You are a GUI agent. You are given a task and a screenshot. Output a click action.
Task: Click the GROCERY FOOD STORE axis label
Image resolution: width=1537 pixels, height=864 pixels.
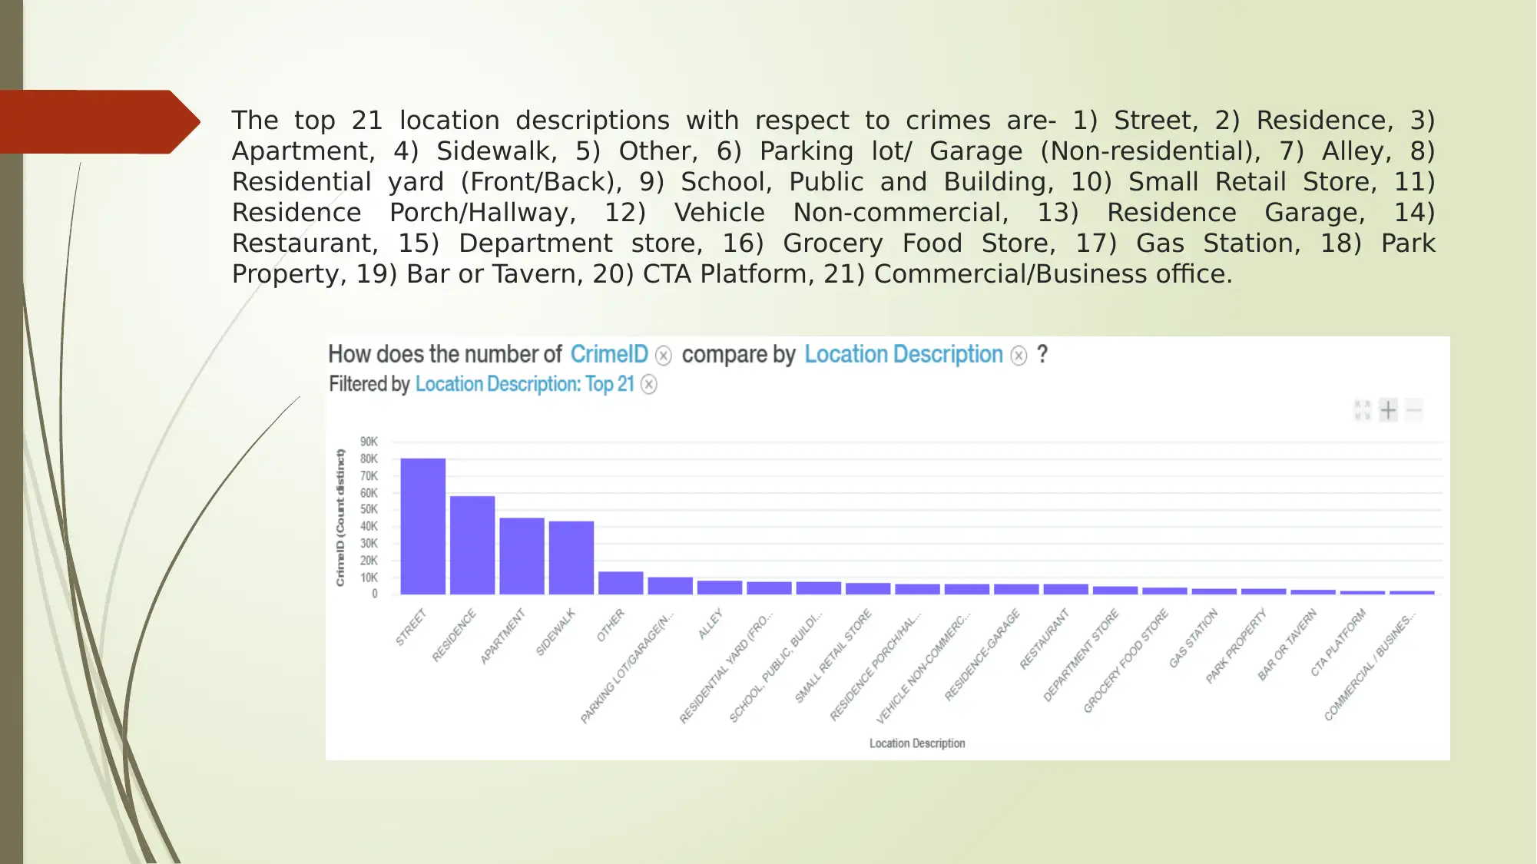(1125, 660)
